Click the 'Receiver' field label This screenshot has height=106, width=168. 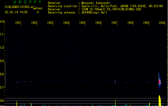click(54, 9)
